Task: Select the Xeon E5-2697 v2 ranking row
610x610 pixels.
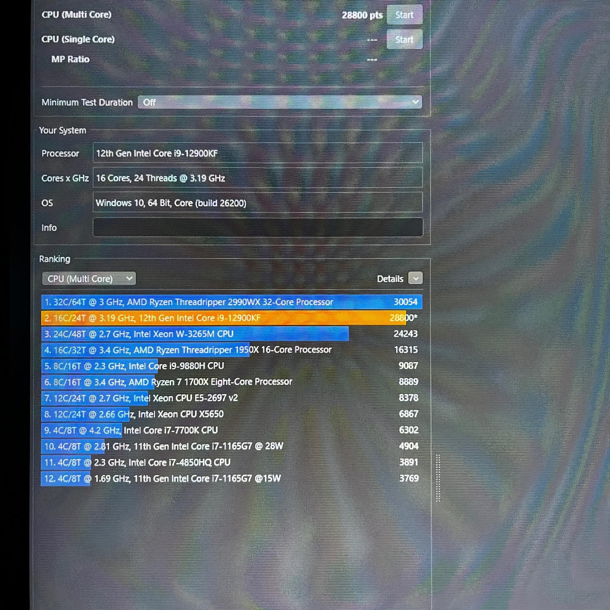Action: [x=232, y=398]
